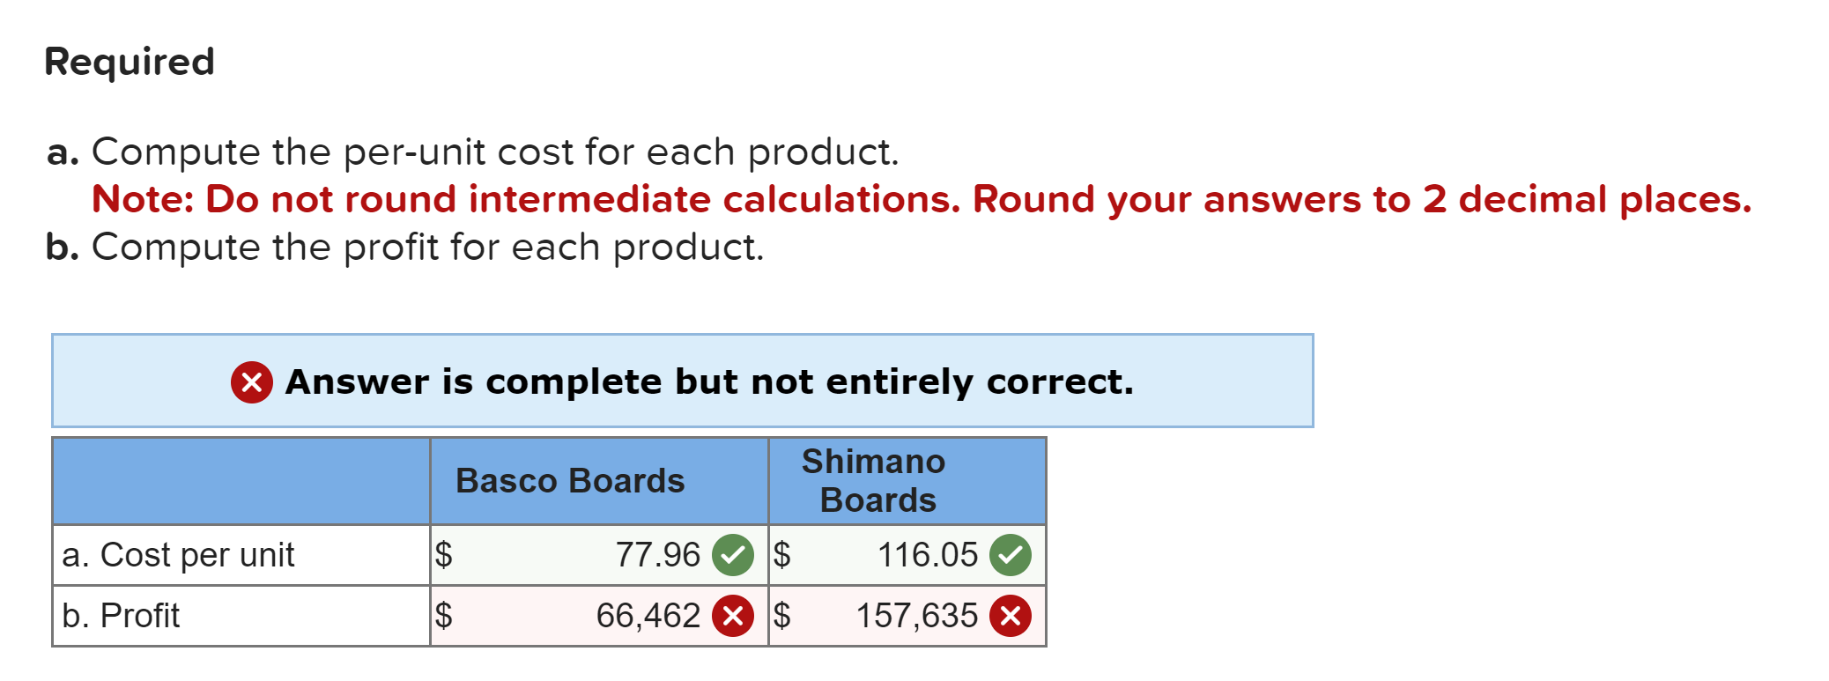Click the dollar sign before 157,635
Image resolution: width=1829 pixels, height=681 pixels.
[x=782, y=616]
